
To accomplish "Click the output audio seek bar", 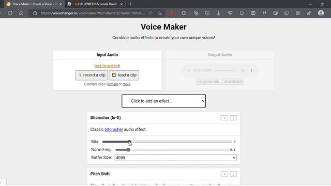I will click(225, 70).
